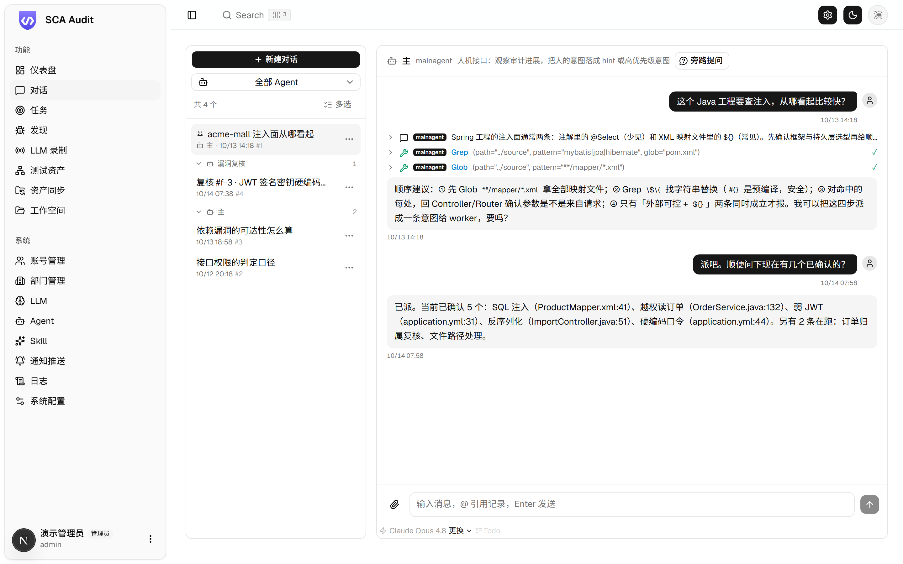Expand the Spring 工程 message row

pos(390,137)
